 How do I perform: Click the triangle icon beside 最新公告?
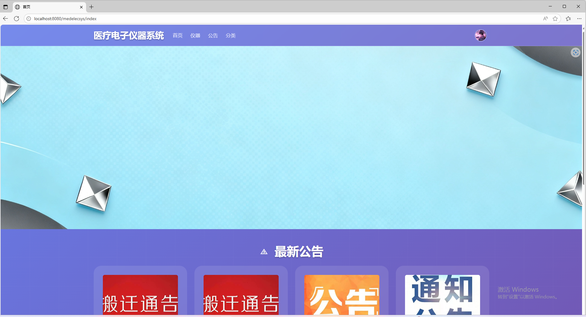(x=264, y=252)
